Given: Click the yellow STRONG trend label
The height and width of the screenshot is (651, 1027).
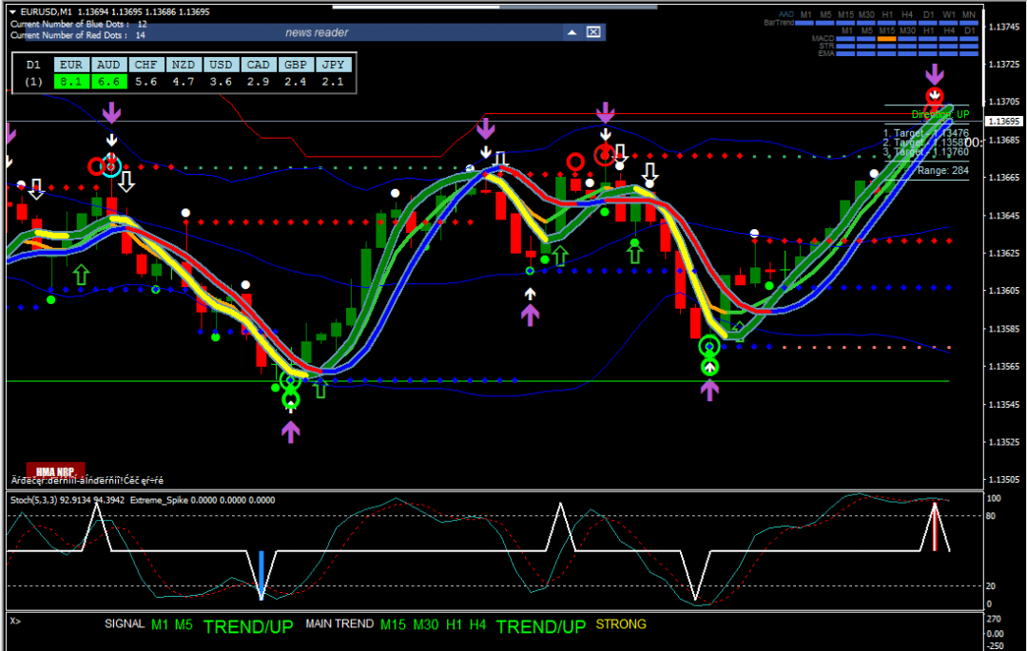Looking at the screenshot, I should click(621, 624).
